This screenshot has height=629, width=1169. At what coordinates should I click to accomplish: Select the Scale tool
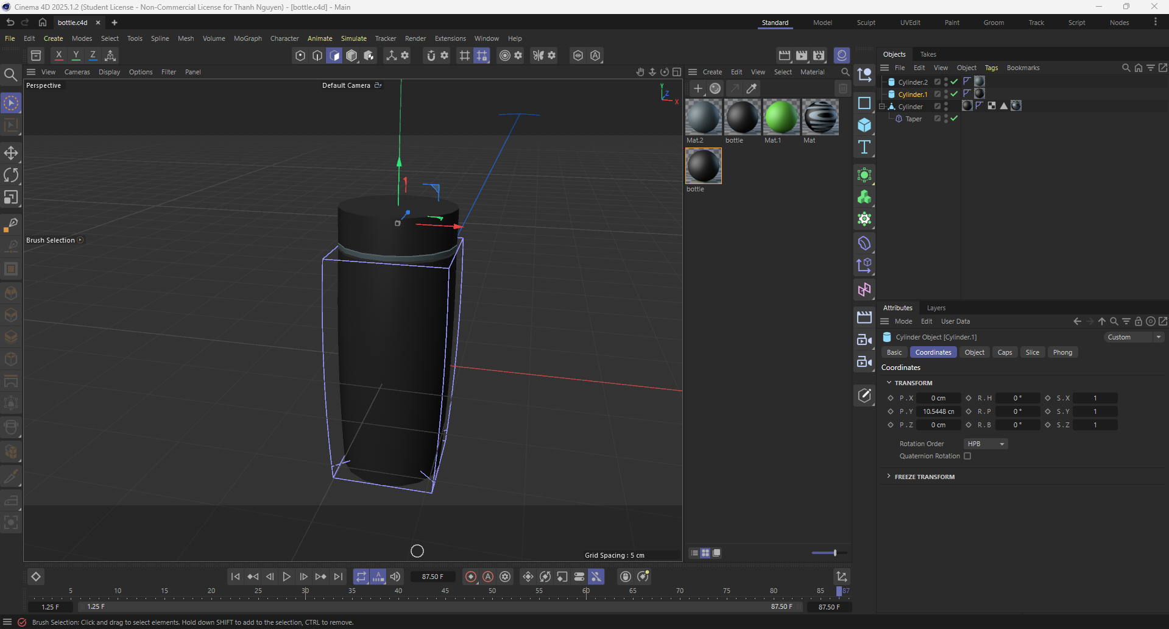pos(12,197)
